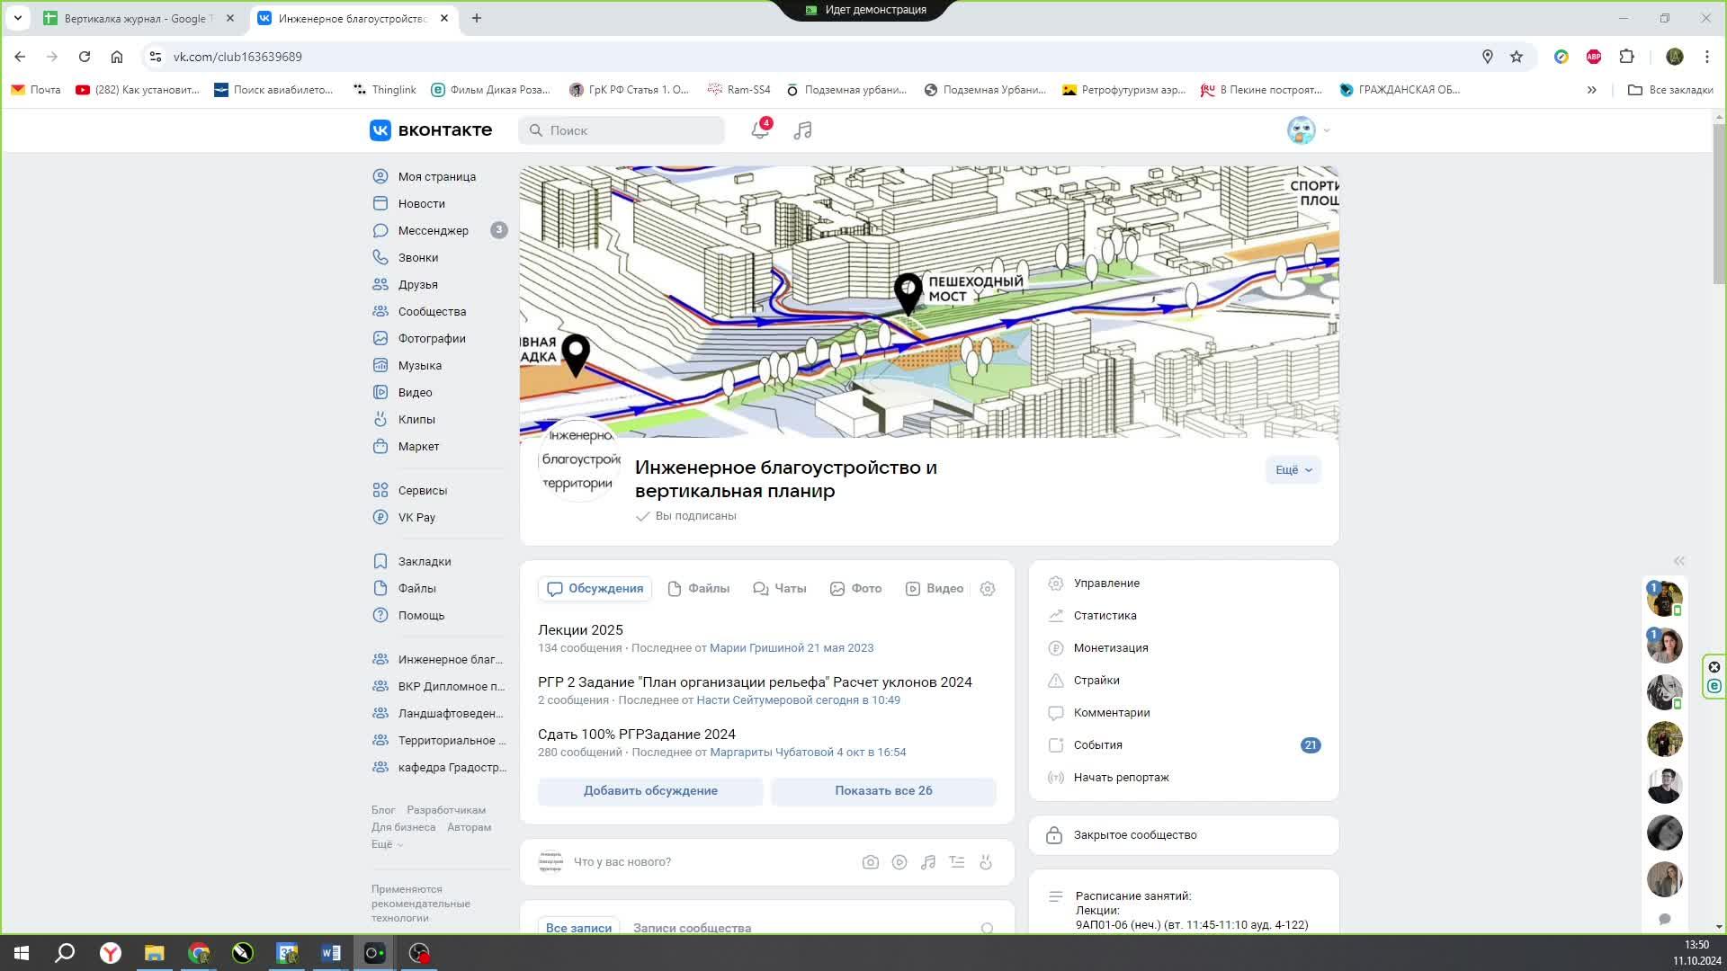
Task: Open taskbar search
Action: [65, 953]
